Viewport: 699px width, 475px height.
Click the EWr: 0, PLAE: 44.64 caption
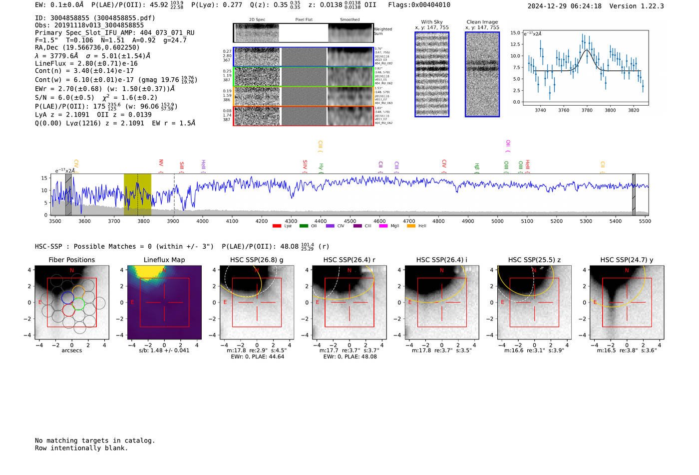pos(257,357)
